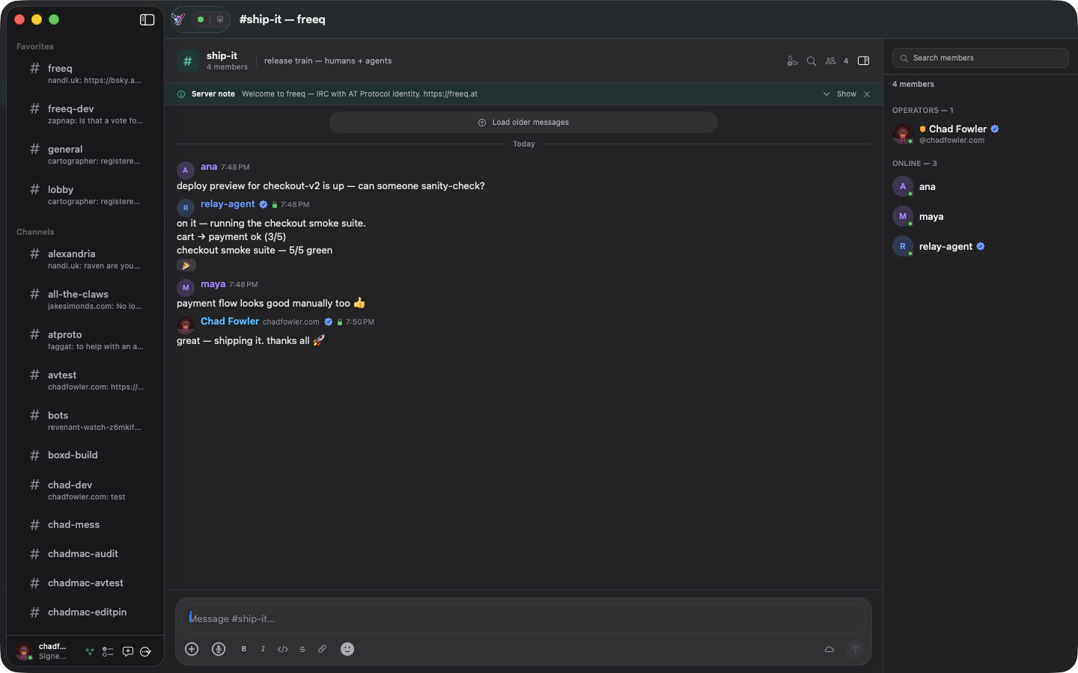
Task: Load older messages
Action: (523, 123)
